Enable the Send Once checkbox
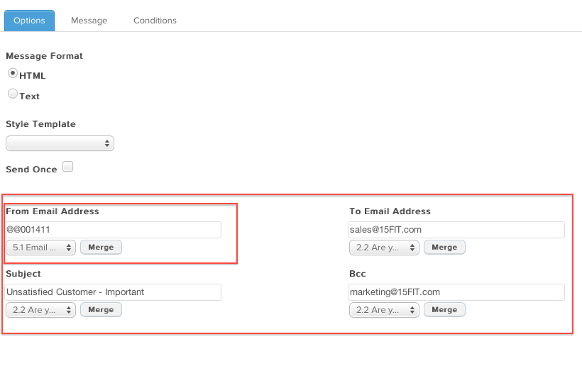 tap(67, 167)
